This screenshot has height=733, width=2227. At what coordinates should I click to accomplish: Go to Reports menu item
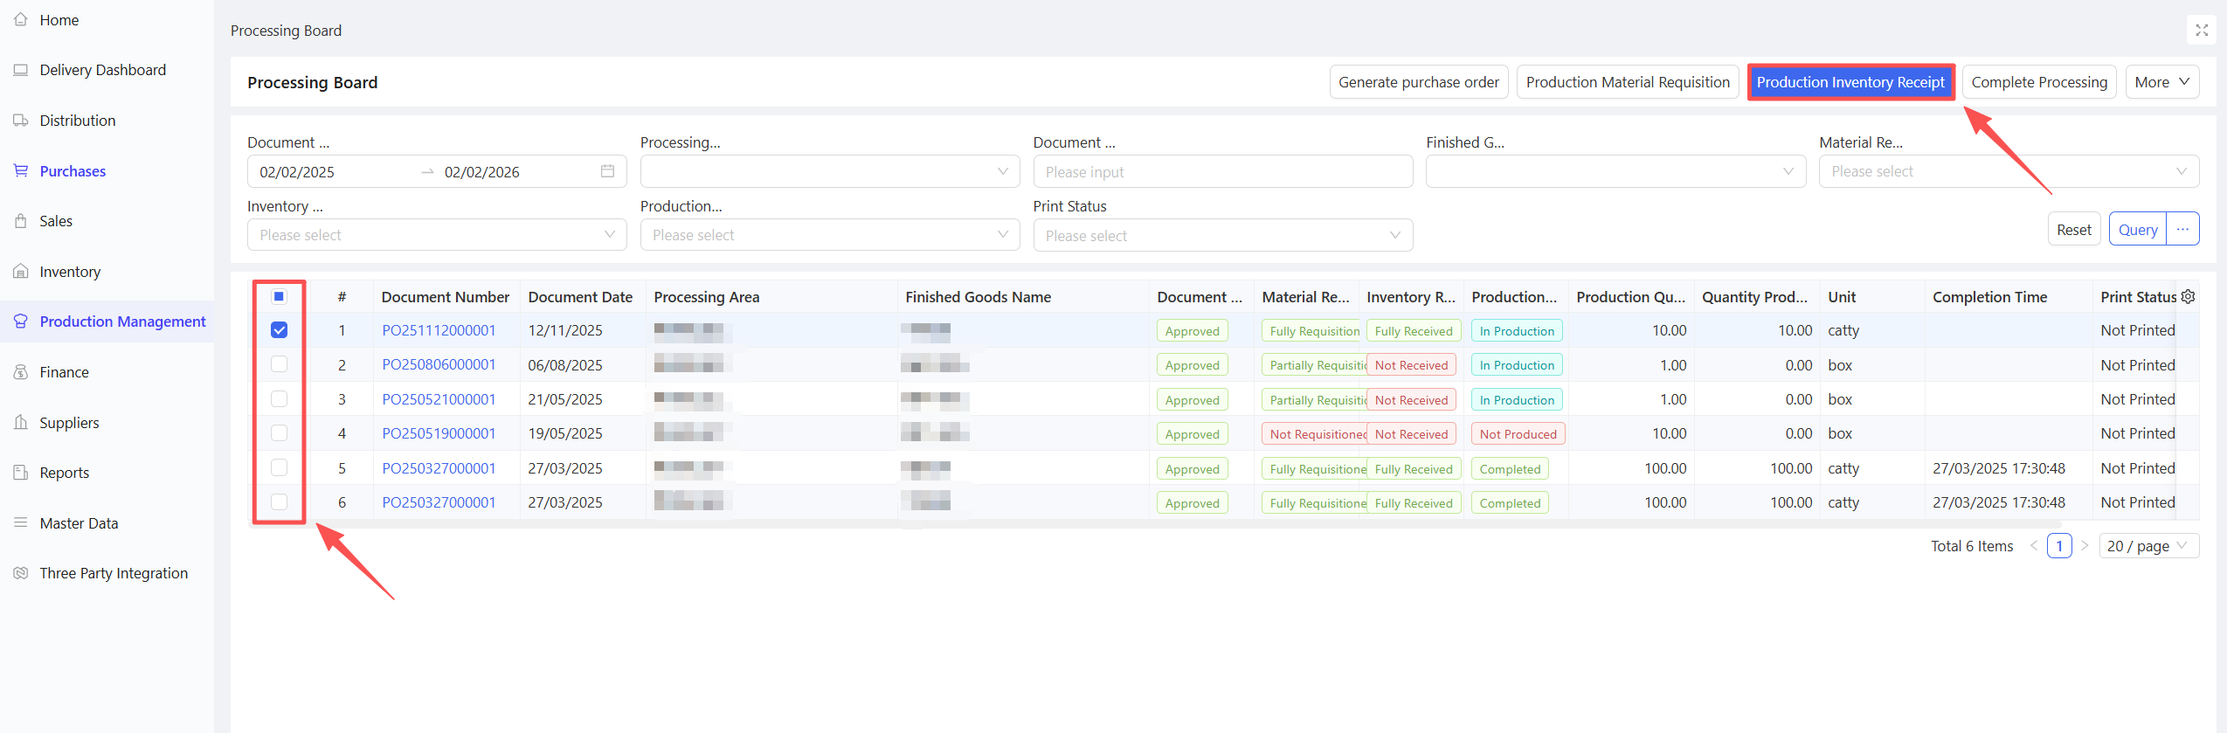tap(65, 473)
